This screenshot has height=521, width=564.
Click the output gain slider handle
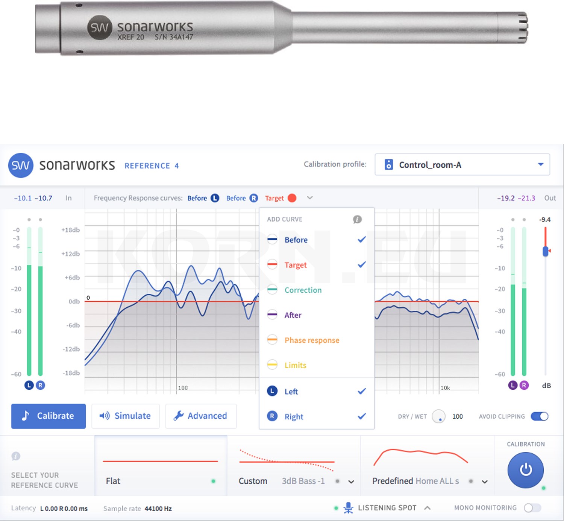click(546, 251)
